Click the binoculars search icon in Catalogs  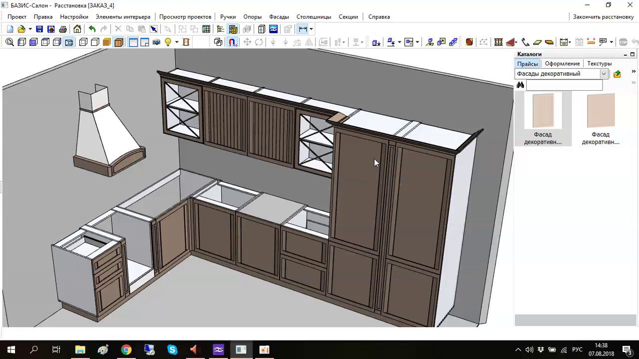click(520, 85)
